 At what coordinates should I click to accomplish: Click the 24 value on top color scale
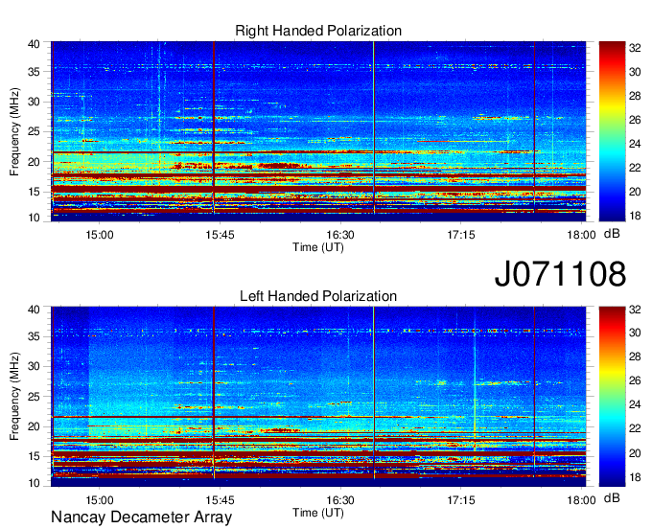tap(635, 144)
